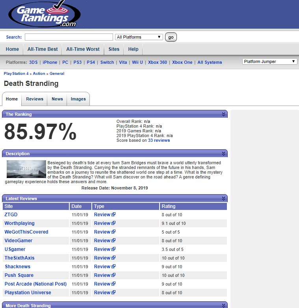
Task: Open the Push Square site link
Action: point(19,275)
